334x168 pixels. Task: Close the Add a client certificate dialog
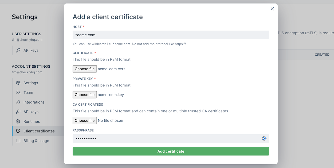(272, 9)
